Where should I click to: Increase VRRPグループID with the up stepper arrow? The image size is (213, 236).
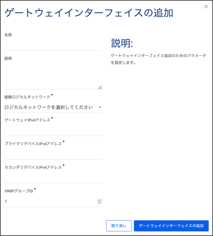(x=100, y=200)
